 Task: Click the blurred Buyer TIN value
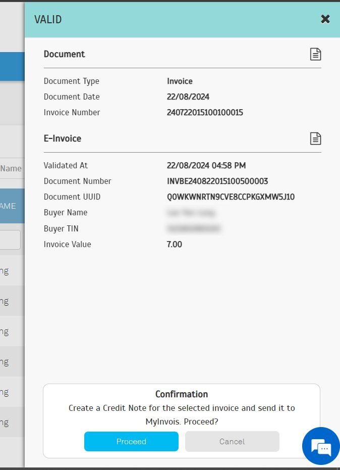(x=194, y=229)
